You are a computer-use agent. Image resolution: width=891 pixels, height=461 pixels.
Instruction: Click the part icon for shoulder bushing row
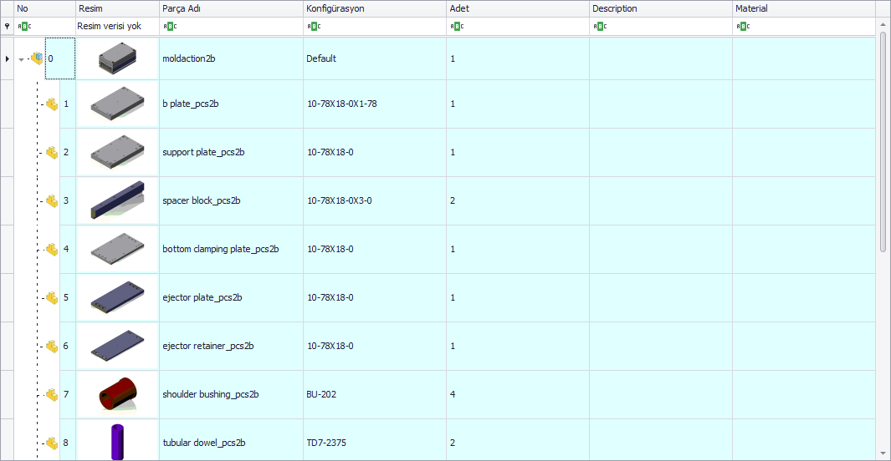click(x=52, y=395)
